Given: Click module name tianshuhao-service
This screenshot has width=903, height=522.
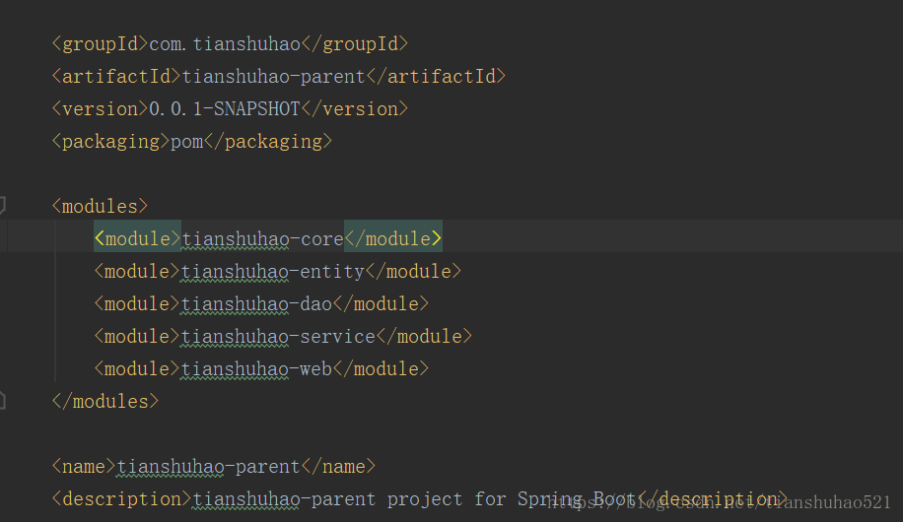Looking at the screenshot, I should (279, 336).
